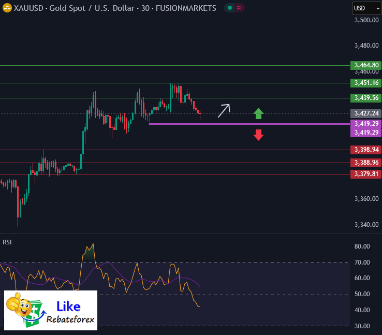Select the 3,398.94 red horizontal line
The height and width of the screenshot is (335, 382).
[x=175, y=150]
